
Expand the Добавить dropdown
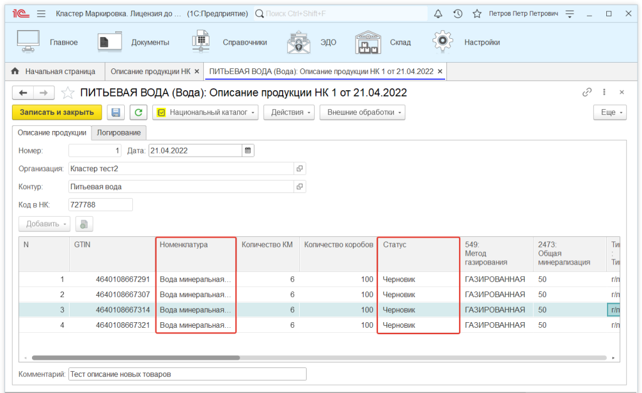[45, 224]
